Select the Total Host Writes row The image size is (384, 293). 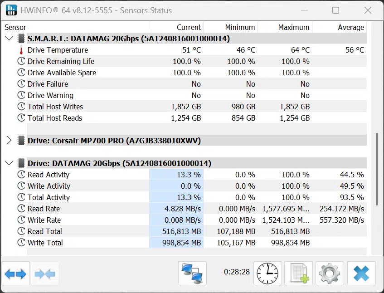191,107
